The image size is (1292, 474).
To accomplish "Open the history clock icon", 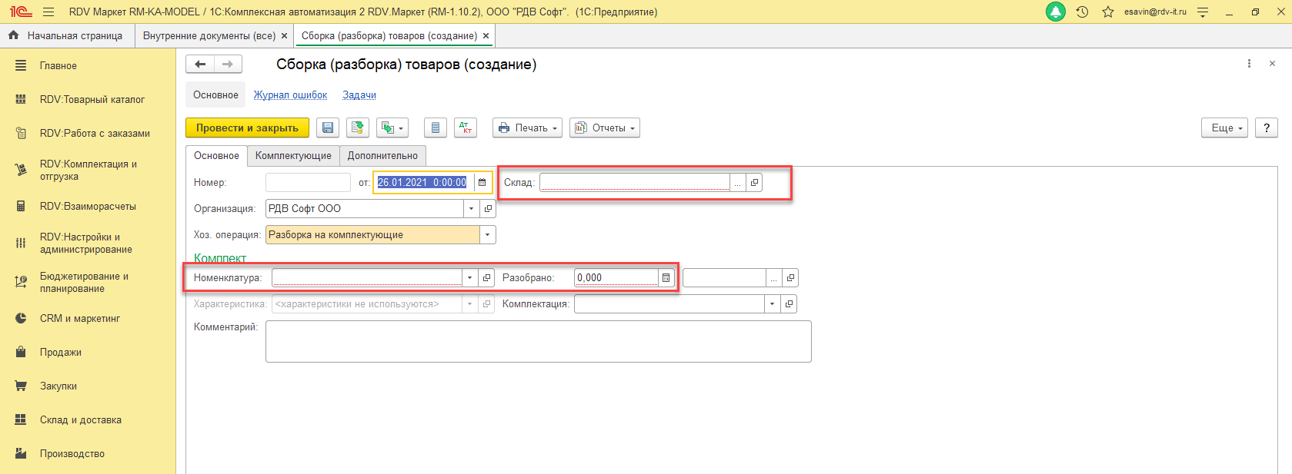I will coord(1082,12).
